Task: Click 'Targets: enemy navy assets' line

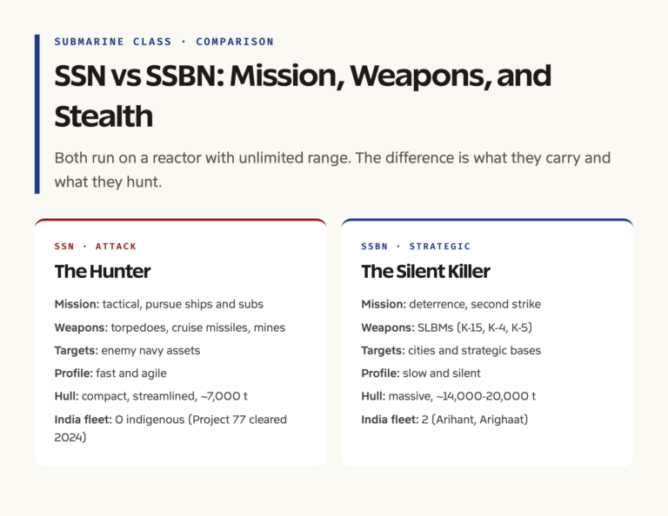Action: click(x=127, y=351)
